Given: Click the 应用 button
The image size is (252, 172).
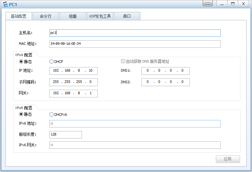Looking at the screenshot, I should pyautogui.click(x=228, y=159).
